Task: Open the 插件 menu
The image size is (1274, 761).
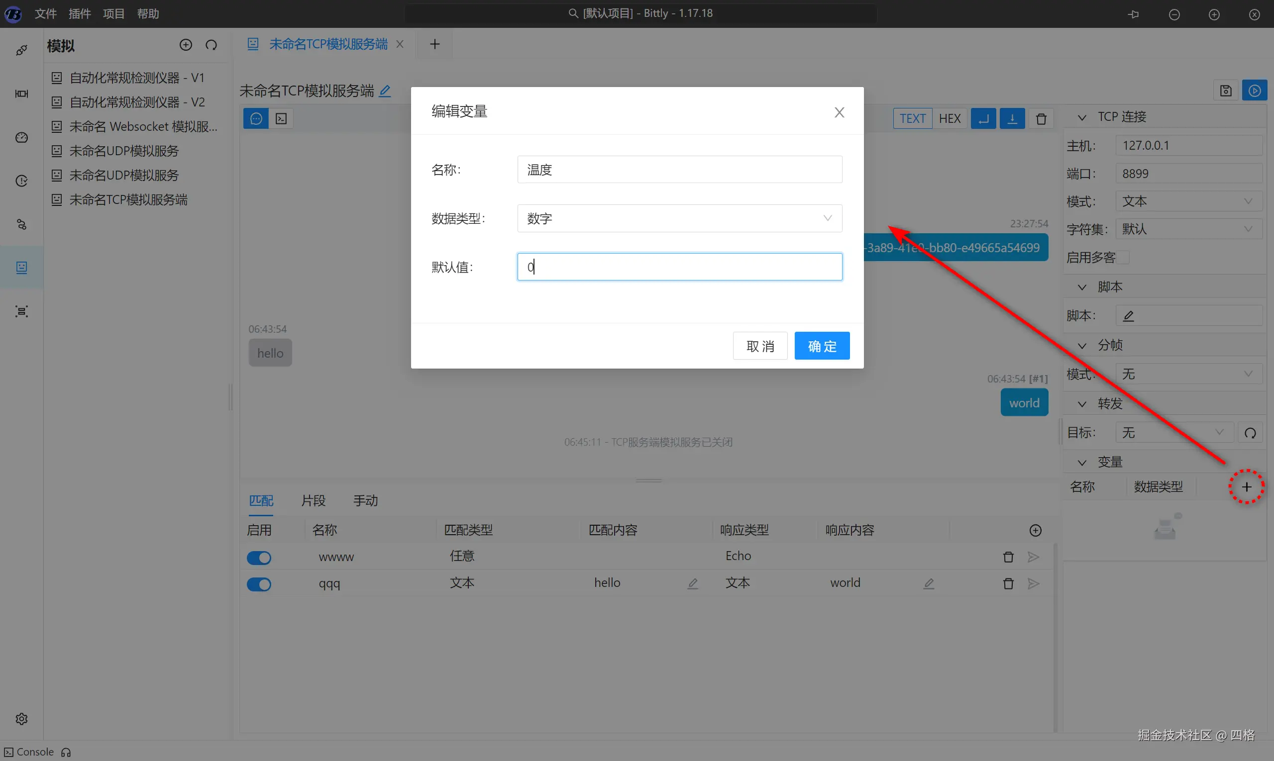Action: [x=80, y=14]
